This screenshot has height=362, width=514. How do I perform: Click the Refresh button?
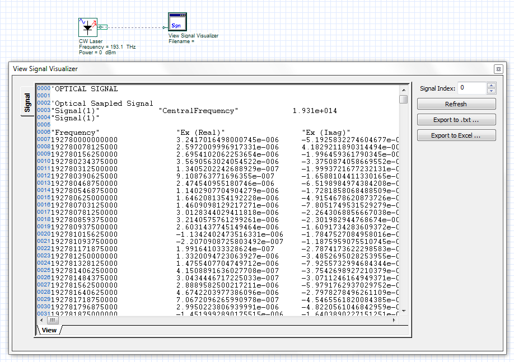pyautogui.click(x=455, y=104)
